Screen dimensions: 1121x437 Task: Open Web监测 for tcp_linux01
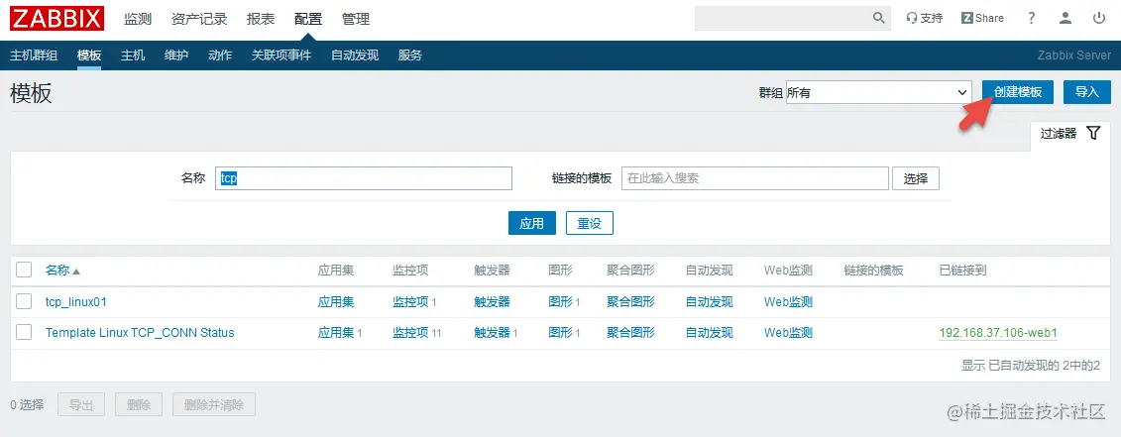pos(789,302)
